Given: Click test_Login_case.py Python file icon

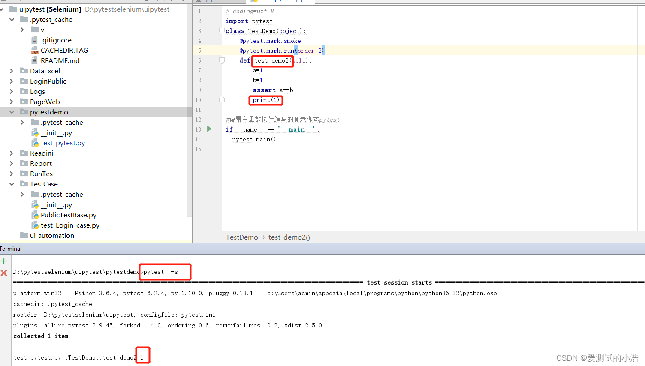Looking at the screenshot, I should click(x=35, y=225).
